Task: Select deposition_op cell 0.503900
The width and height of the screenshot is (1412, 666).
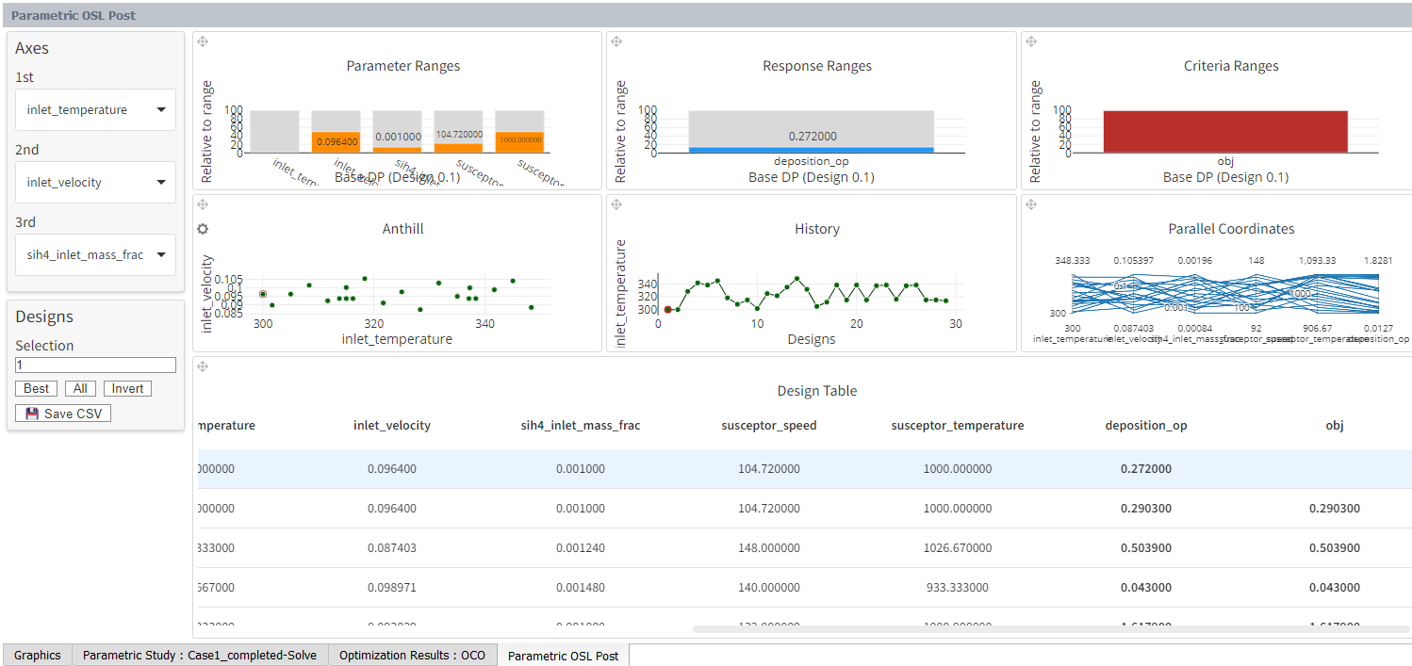Action: (x=1146, y=548)
